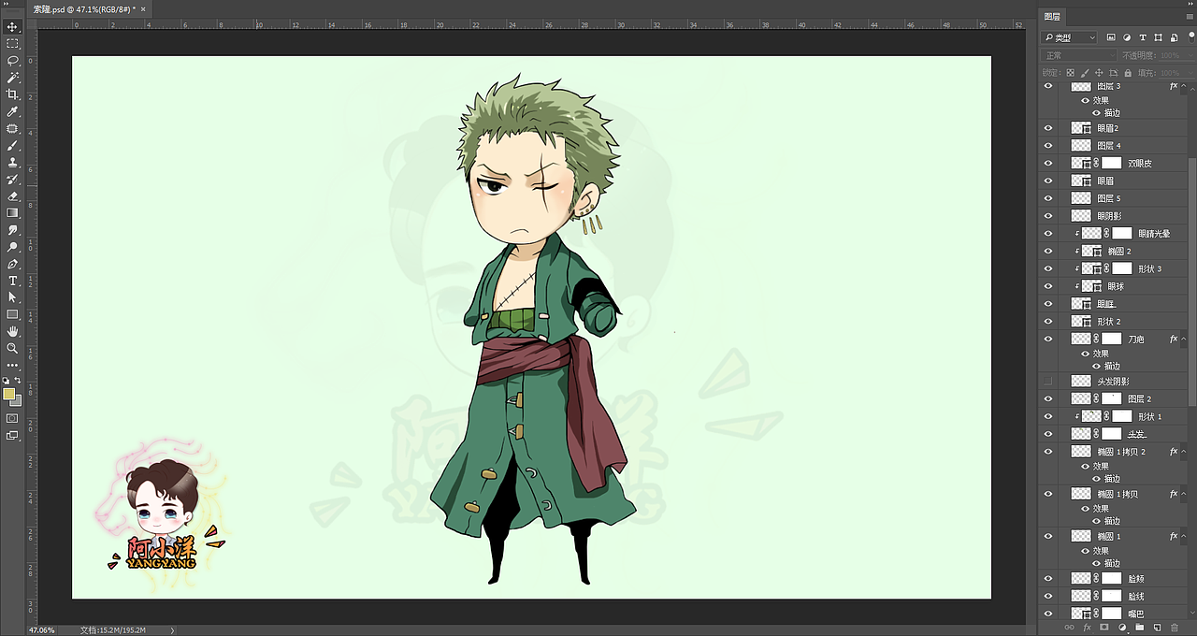
Task: Click the lock all icon in Layers panel
Action: click(x=1129, y=72)
